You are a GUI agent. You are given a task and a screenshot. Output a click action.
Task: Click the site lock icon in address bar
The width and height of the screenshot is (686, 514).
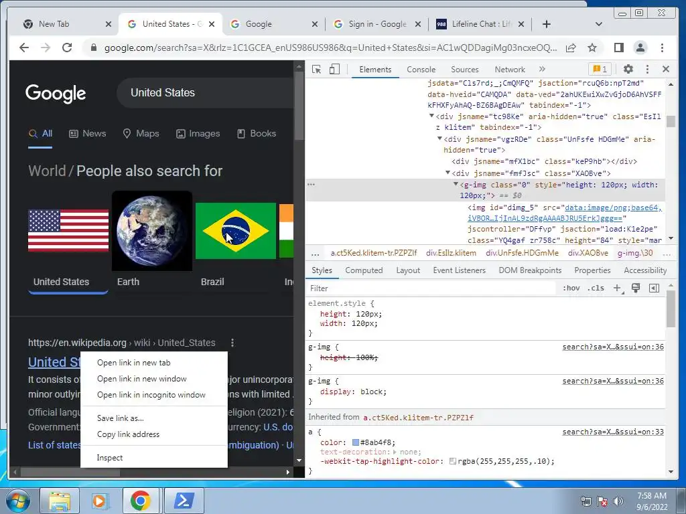click(x=93, y=48)
